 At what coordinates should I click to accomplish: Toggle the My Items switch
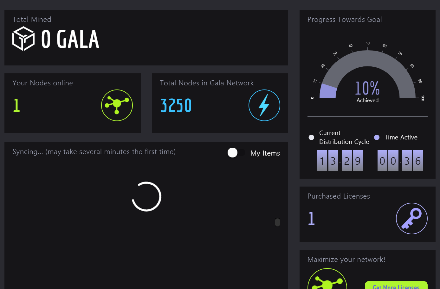236,153
